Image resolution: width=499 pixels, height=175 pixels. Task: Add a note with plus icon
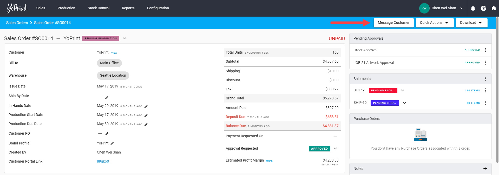485,169
